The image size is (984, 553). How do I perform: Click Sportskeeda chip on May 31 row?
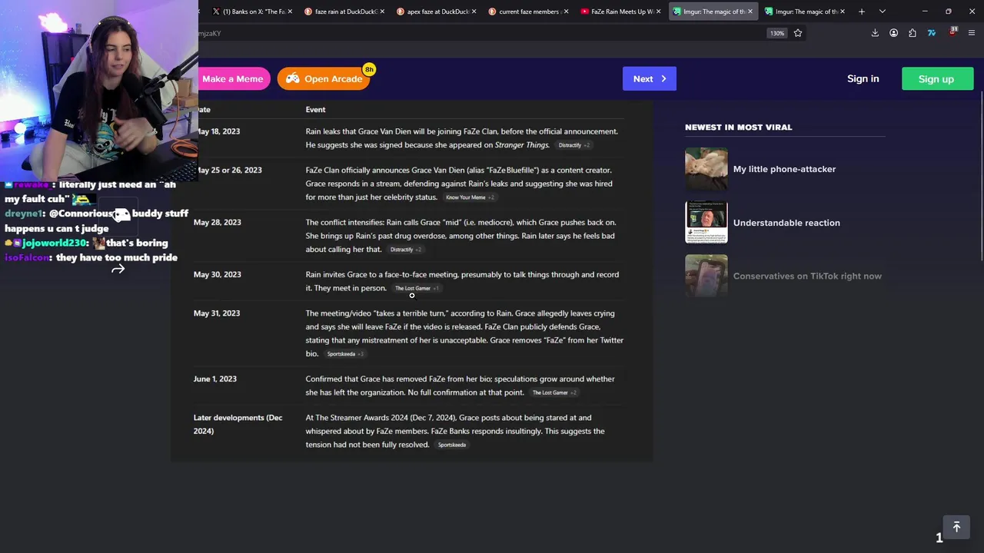345,354
